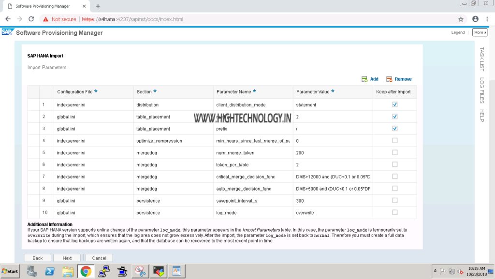The height and width of the screenshot is (279, 495).
Task: Check Keep after Import for auto_merge_decision_func
Action: [394, 189]
